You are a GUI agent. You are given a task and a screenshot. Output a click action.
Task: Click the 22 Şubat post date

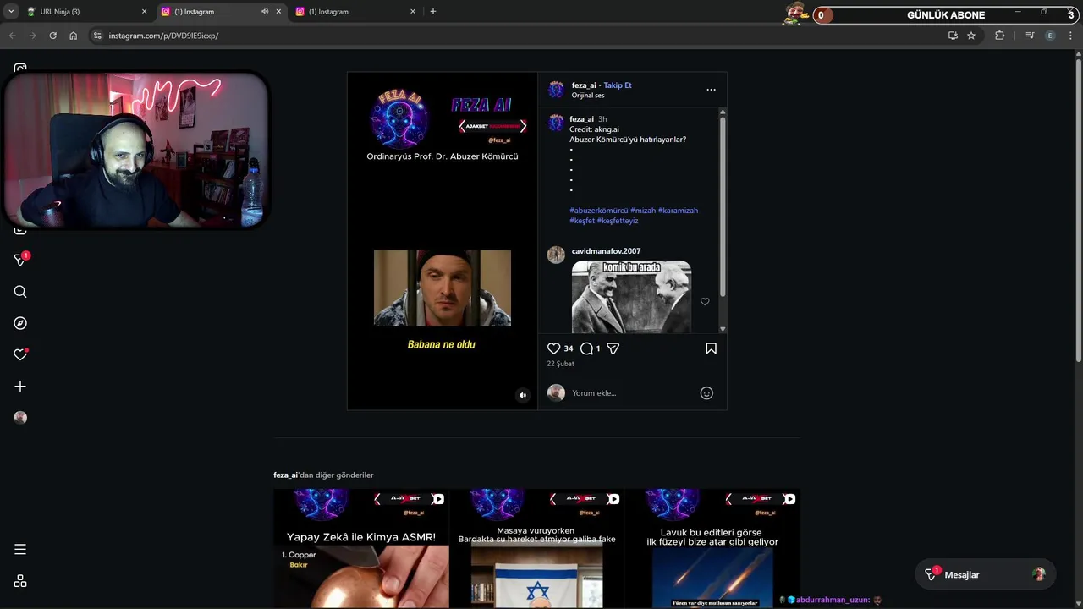[560, 364]
